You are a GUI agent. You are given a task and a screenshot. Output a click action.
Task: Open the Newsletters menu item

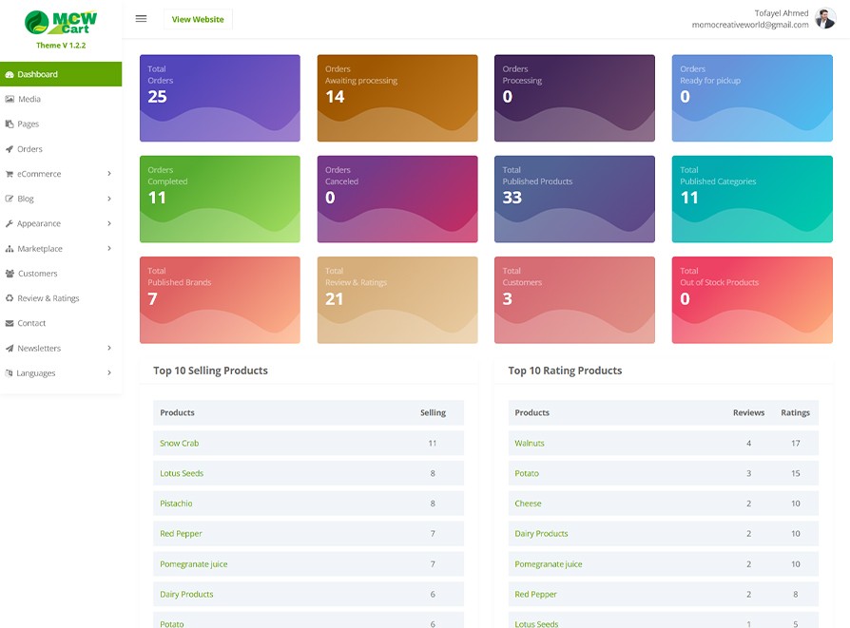[39, 349]
